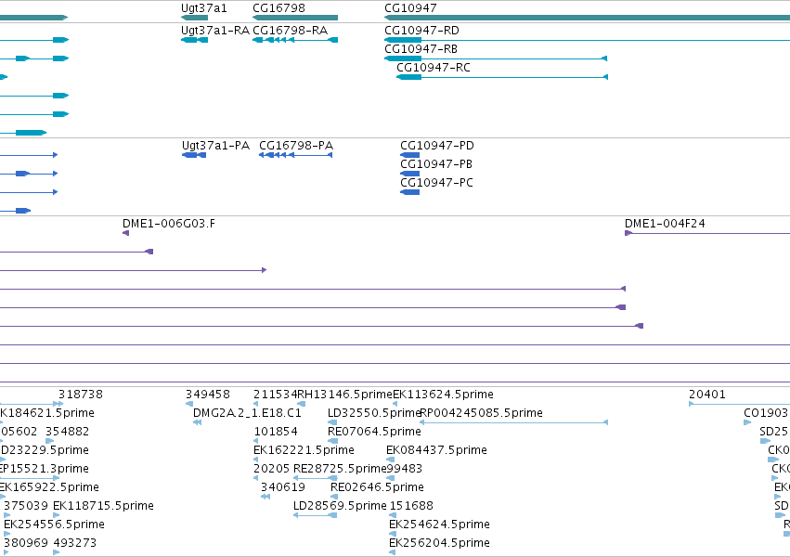790x557 pixels.
Task: Select the CG10947-PD protein feature
Action: pyautogui.click(x=410, y=155)
